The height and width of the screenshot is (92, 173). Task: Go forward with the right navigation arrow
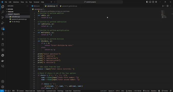[55, 2]
